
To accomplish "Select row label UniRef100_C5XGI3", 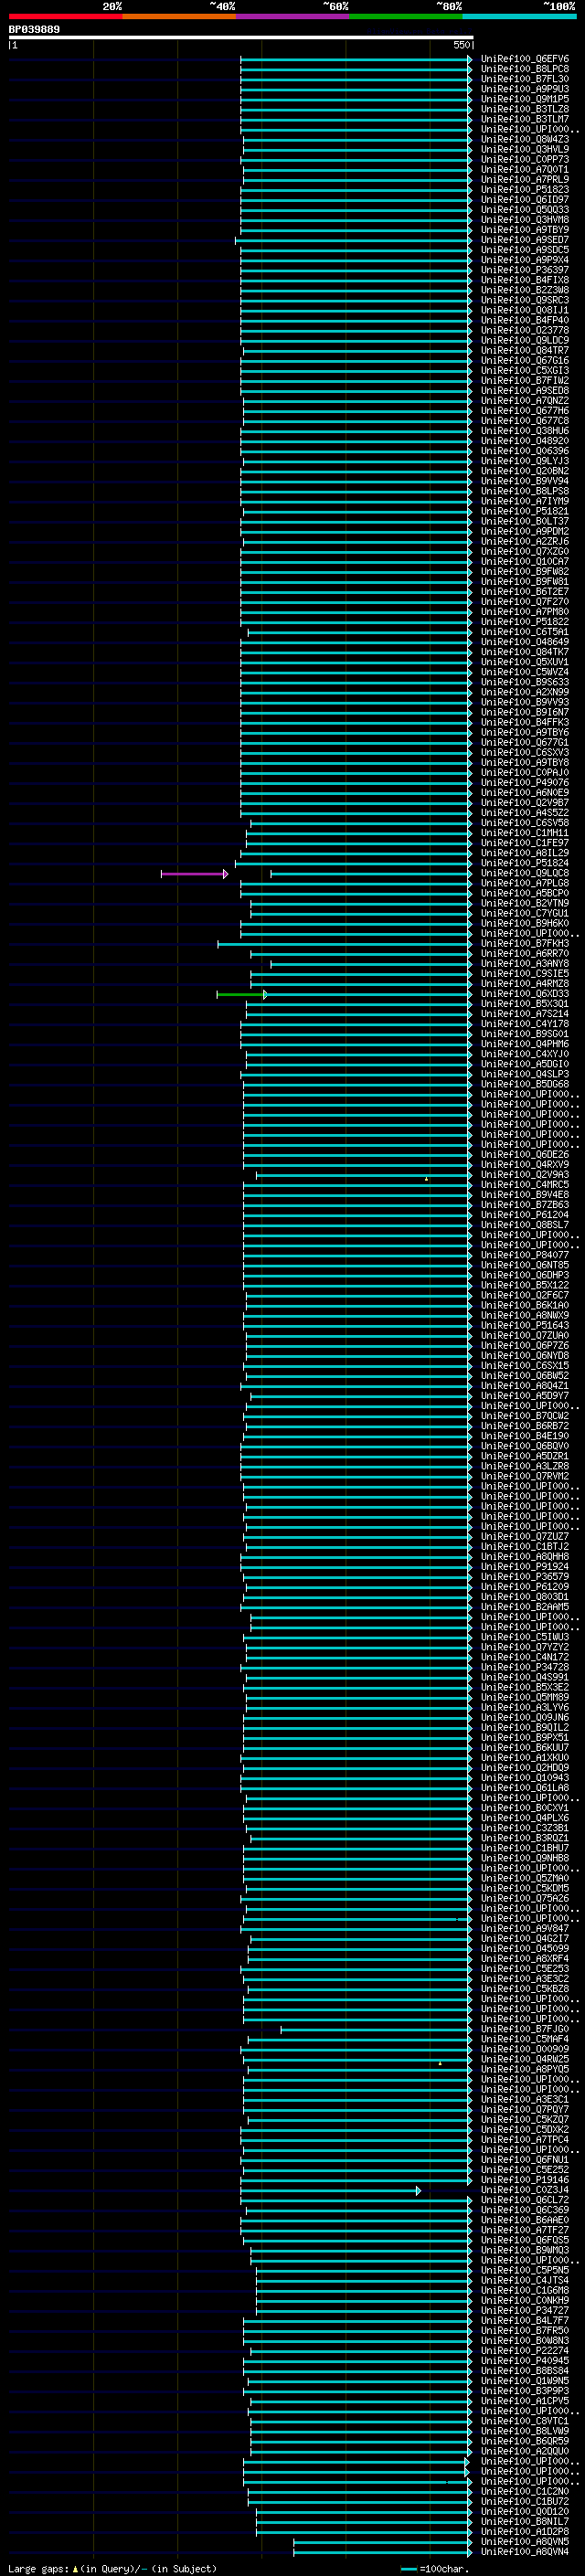I will [x=525, y=370].
